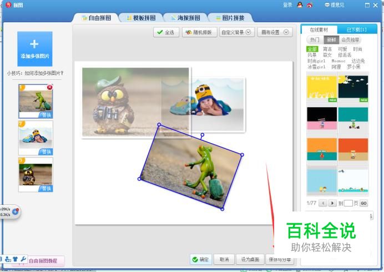This screenshot has height=272, width=384.
Task: Select the 会员独享 filter
Action: click(x=351, y=40)
